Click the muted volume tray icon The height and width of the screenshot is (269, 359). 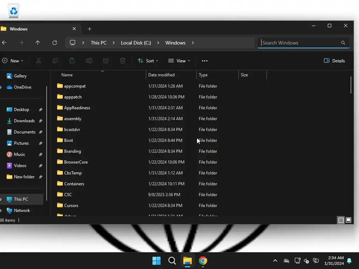306,261
